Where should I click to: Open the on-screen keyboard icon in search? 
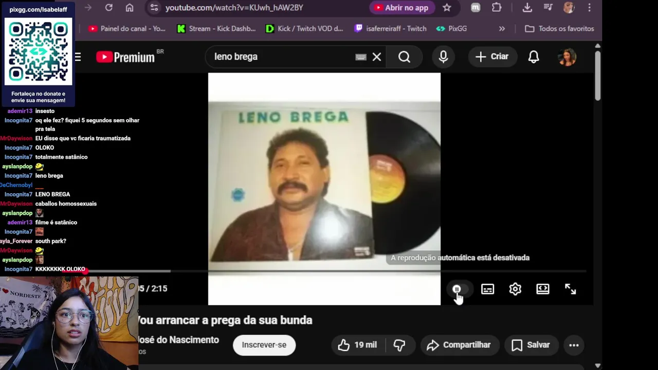[x=361, y=57]
